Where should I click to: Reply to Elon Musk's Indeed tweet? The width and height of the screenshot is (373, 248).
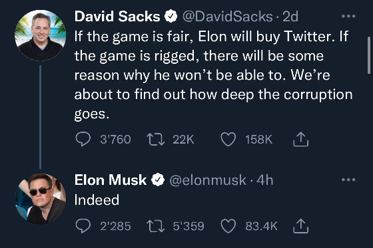coord(83,225)
